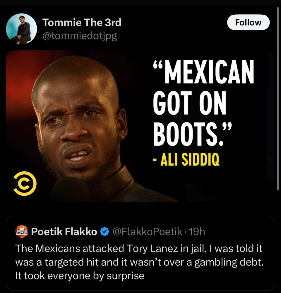Tap the "It took everyone by surprise" line
281x293 pixels.
[x=80, y=276]
